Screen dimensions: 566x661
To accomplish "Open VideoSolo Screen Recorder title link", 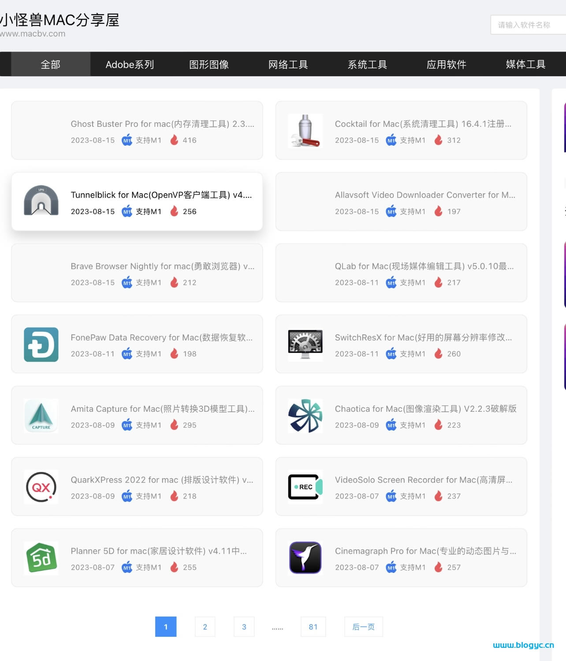I will pyautogui.click(x=424, y=480).
